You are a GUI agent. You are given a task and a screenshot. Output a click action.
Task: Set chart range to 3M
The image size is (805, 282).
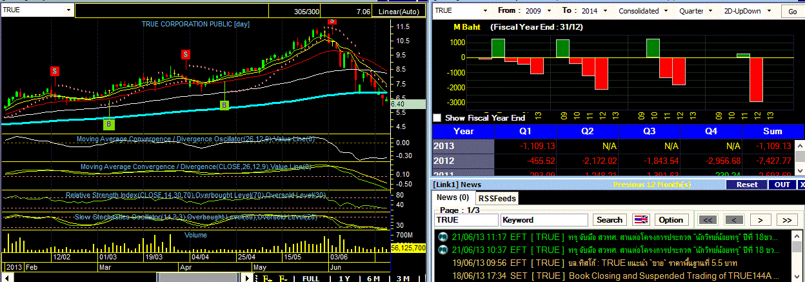coord(402,279)
